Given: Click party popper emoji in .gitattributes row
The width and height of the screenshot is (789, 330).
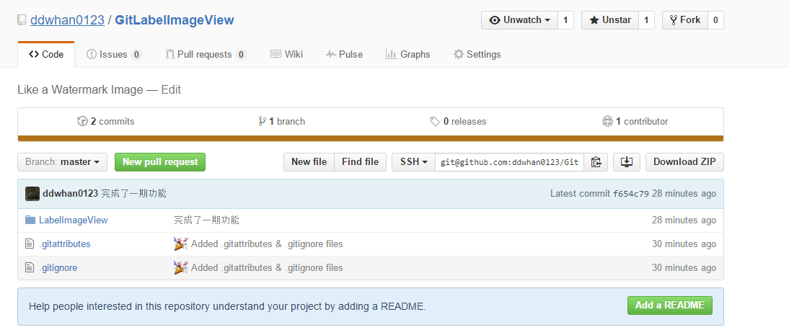Looking at the screenshot, I should [x=180, y=244].
